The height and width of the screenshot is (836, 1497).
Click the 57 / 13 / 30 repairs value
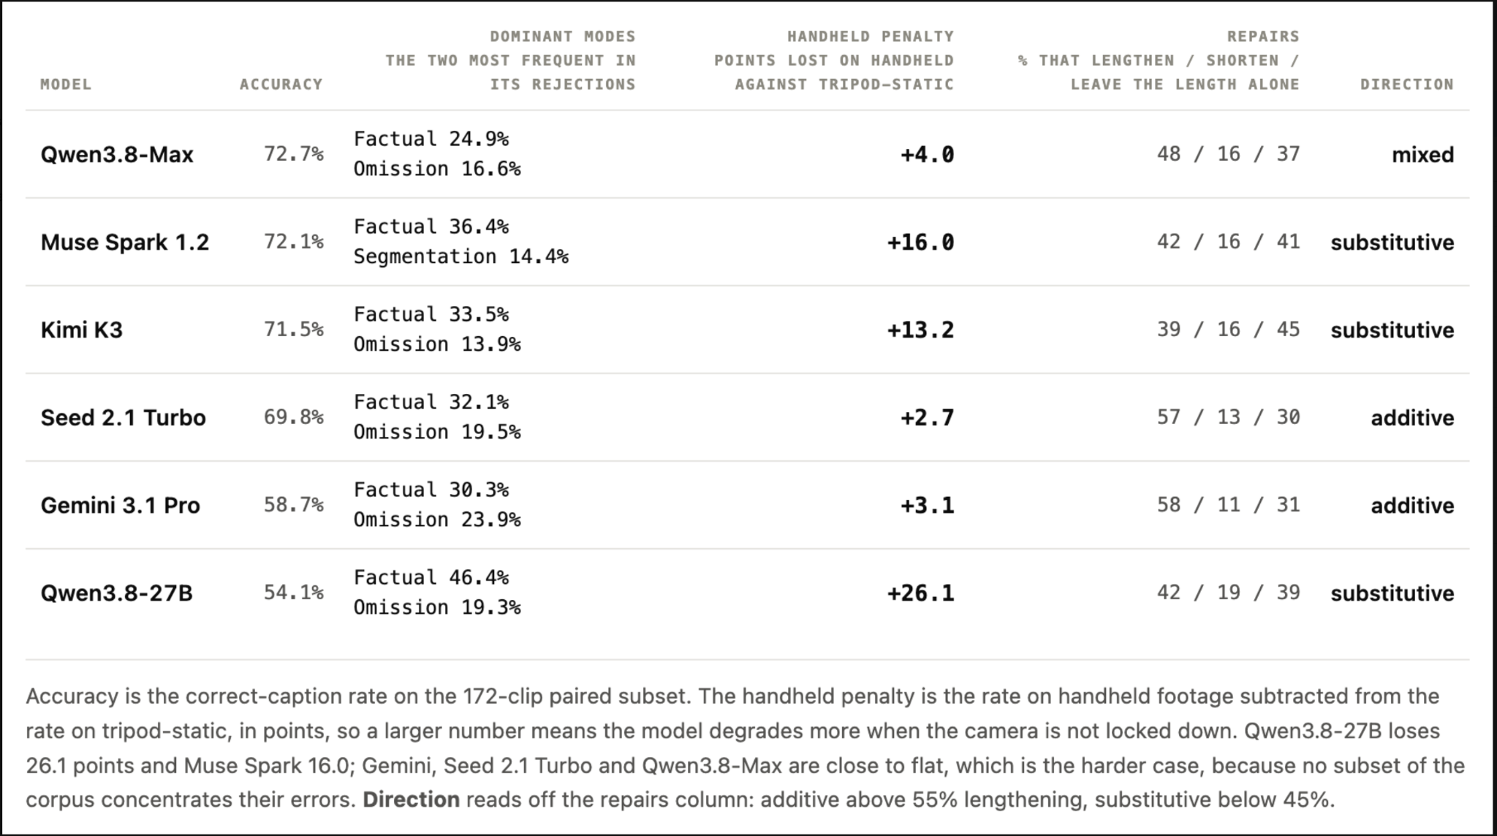(x=1229, y=417)
